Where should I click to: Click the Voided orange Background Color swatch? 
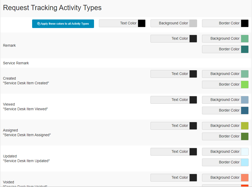[x=244, y=178]
